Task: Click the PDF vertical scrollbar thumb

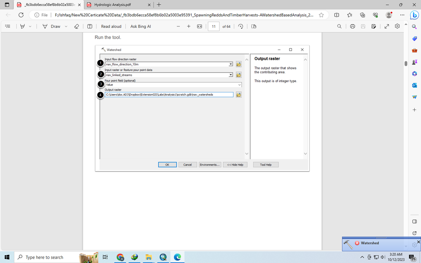Action: click(x=406, y=64)
